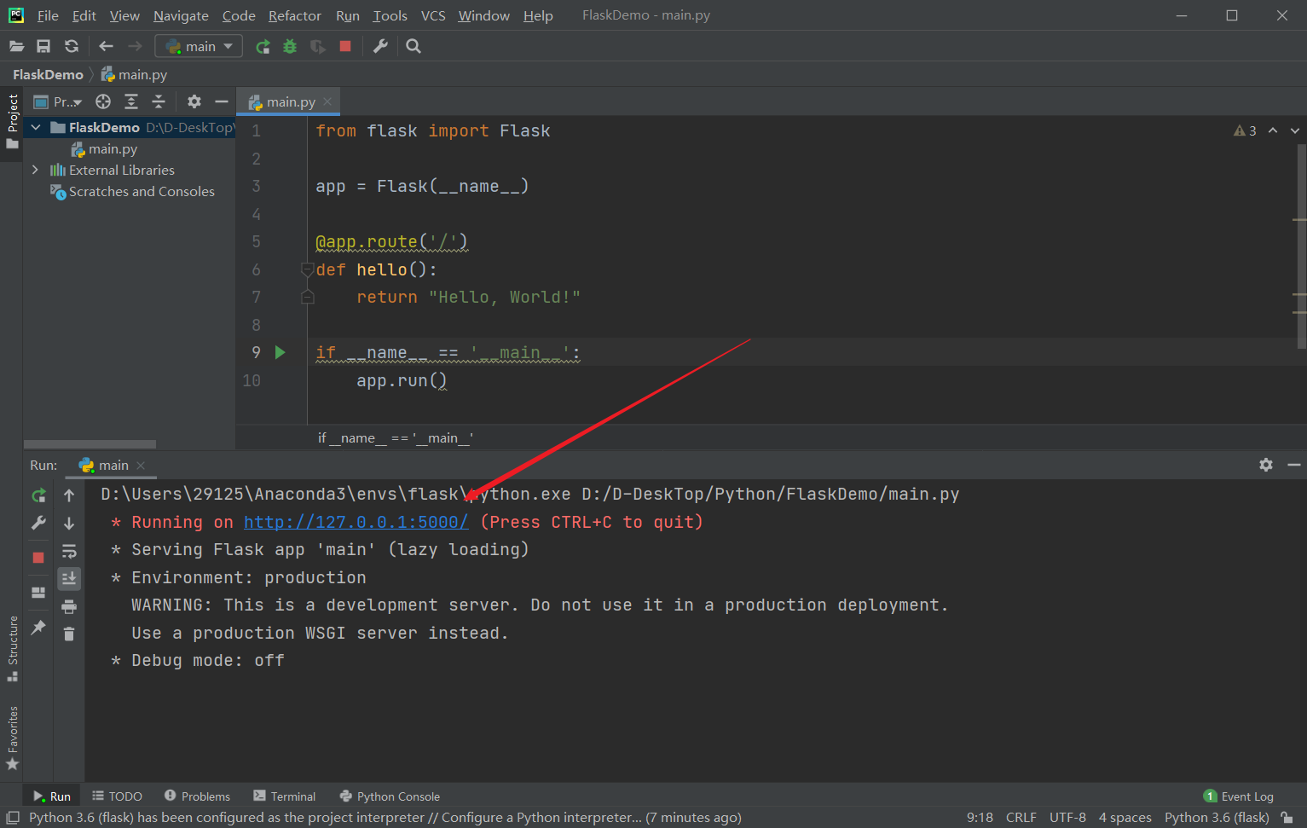Open the Navigate menu
The width and height of the screenshot is (1307, 828).
pyautogui.click(x=181, y=15)
